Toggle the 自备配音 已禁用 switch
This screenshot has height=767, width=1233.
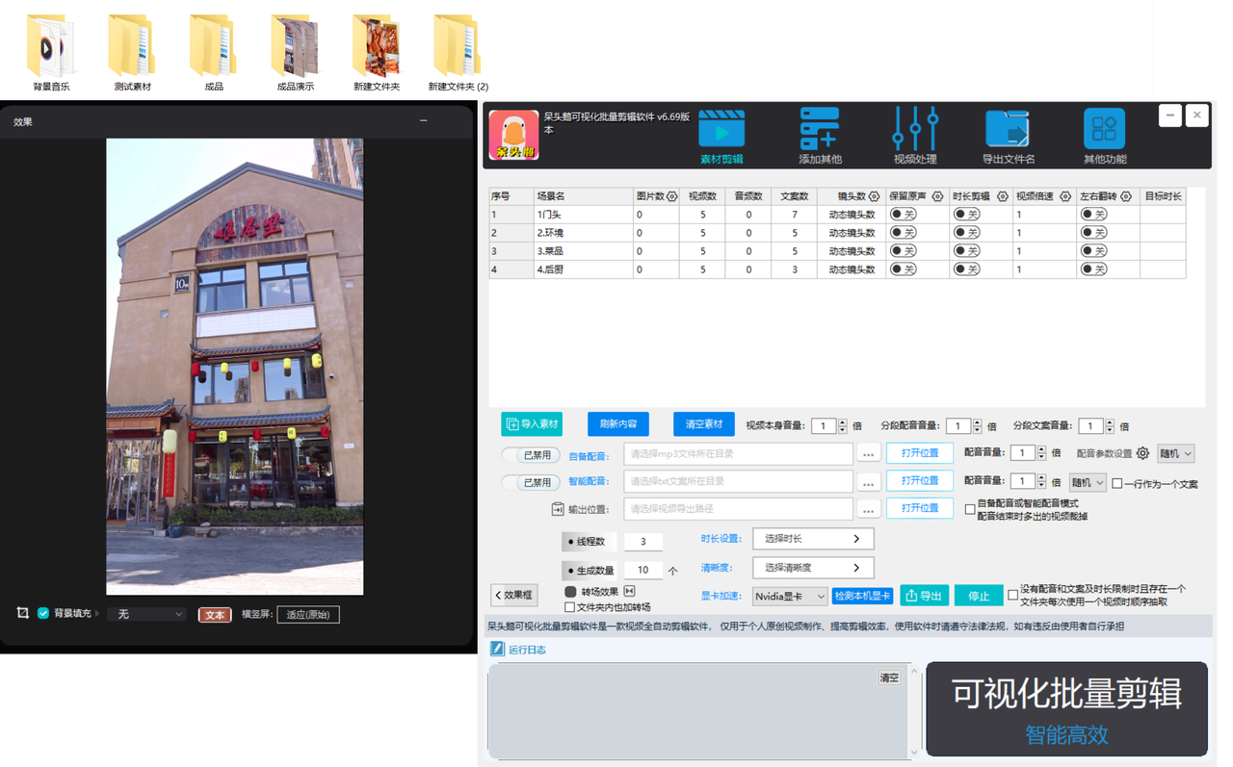coord(531,454)
